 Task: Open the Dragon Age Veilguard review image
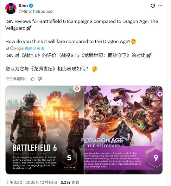(123, 130)
